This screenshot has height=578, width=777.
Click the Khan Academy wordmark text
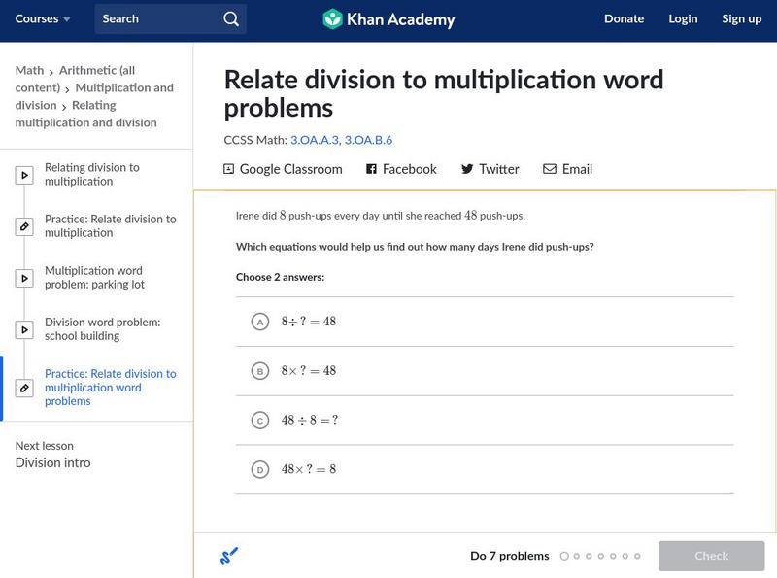point(400,19)
